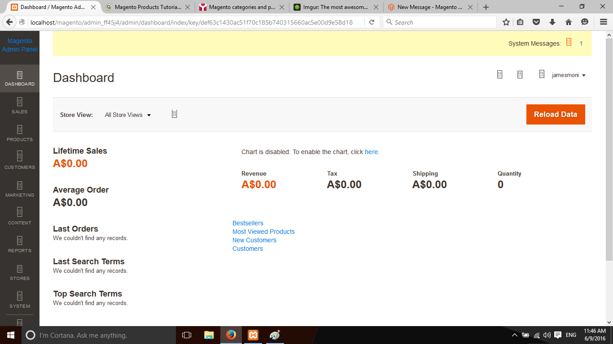The width and height of the screenshot is (613, 344).
Task: Open the System menu in the sidebar
Action: 20,301
